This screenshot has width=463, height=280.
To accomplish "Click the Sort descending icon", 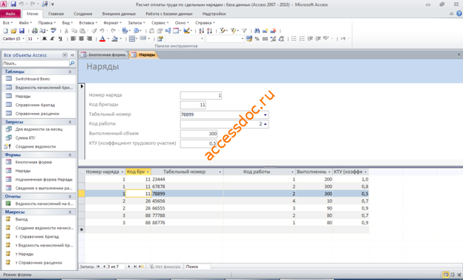I will pos(210,30).
